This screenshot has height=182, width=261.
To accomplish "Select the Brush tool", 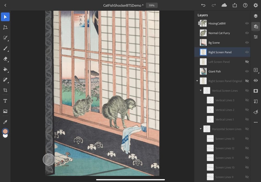I will pyautogui.click(x=5, y=48).
